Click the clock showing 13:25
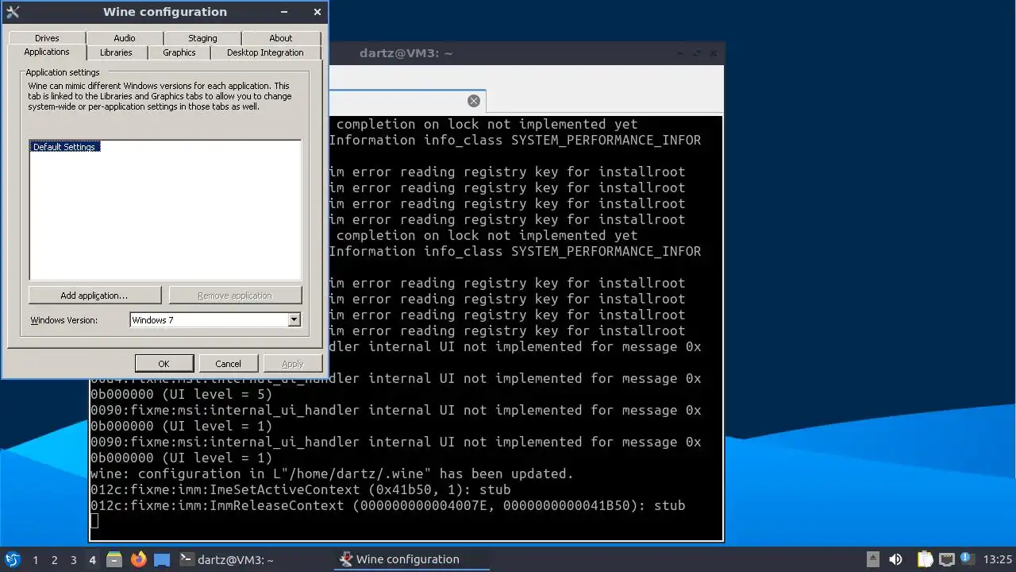1016x572 pixels. point(998,560)
